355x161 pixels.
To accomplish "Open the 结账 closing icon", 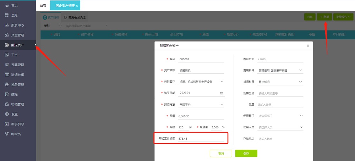I will click(x=7, y=95).
